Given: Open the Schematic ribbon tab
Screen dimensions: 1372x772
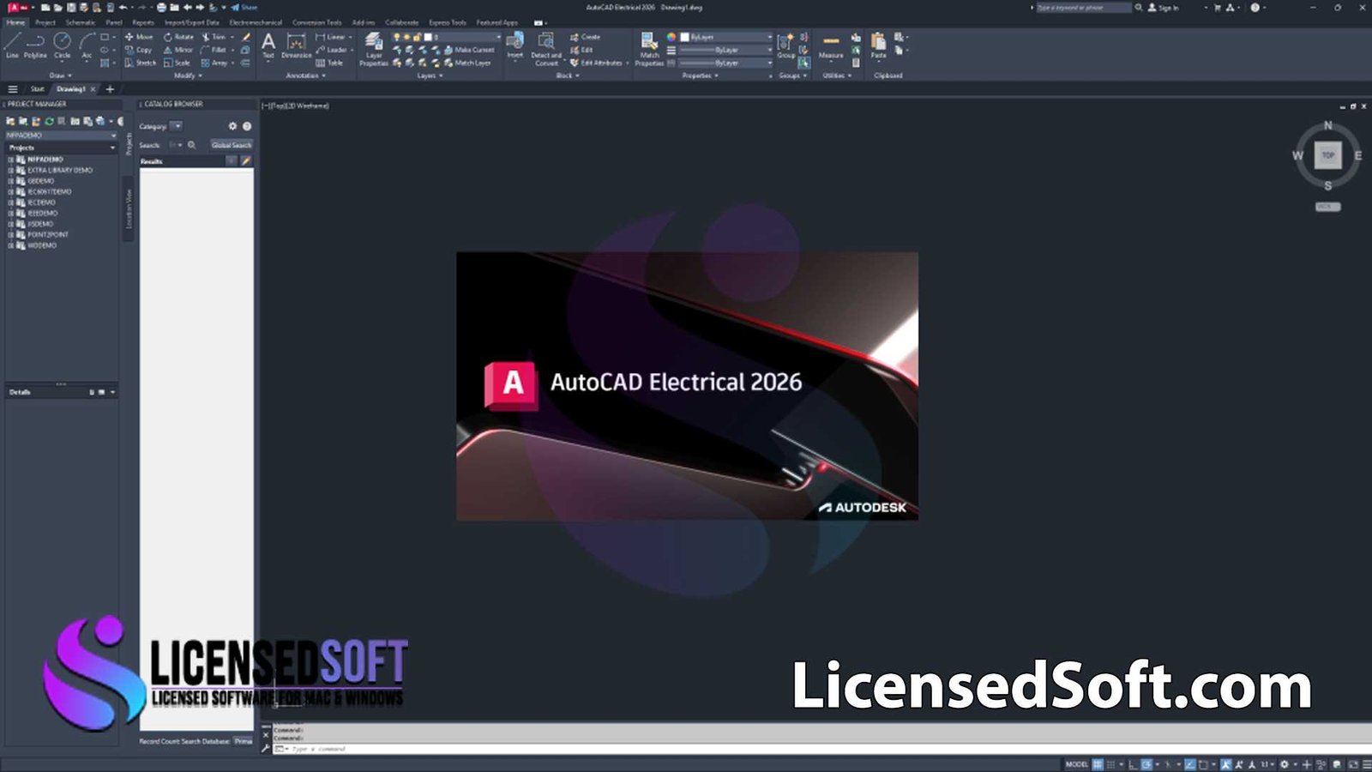Looking at the screenshot, I should [x=81, y=22].
